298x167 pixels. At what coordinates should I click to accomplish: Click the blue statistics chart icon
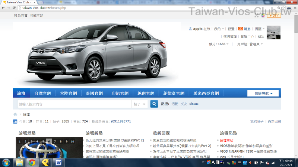tap(15, 121)
